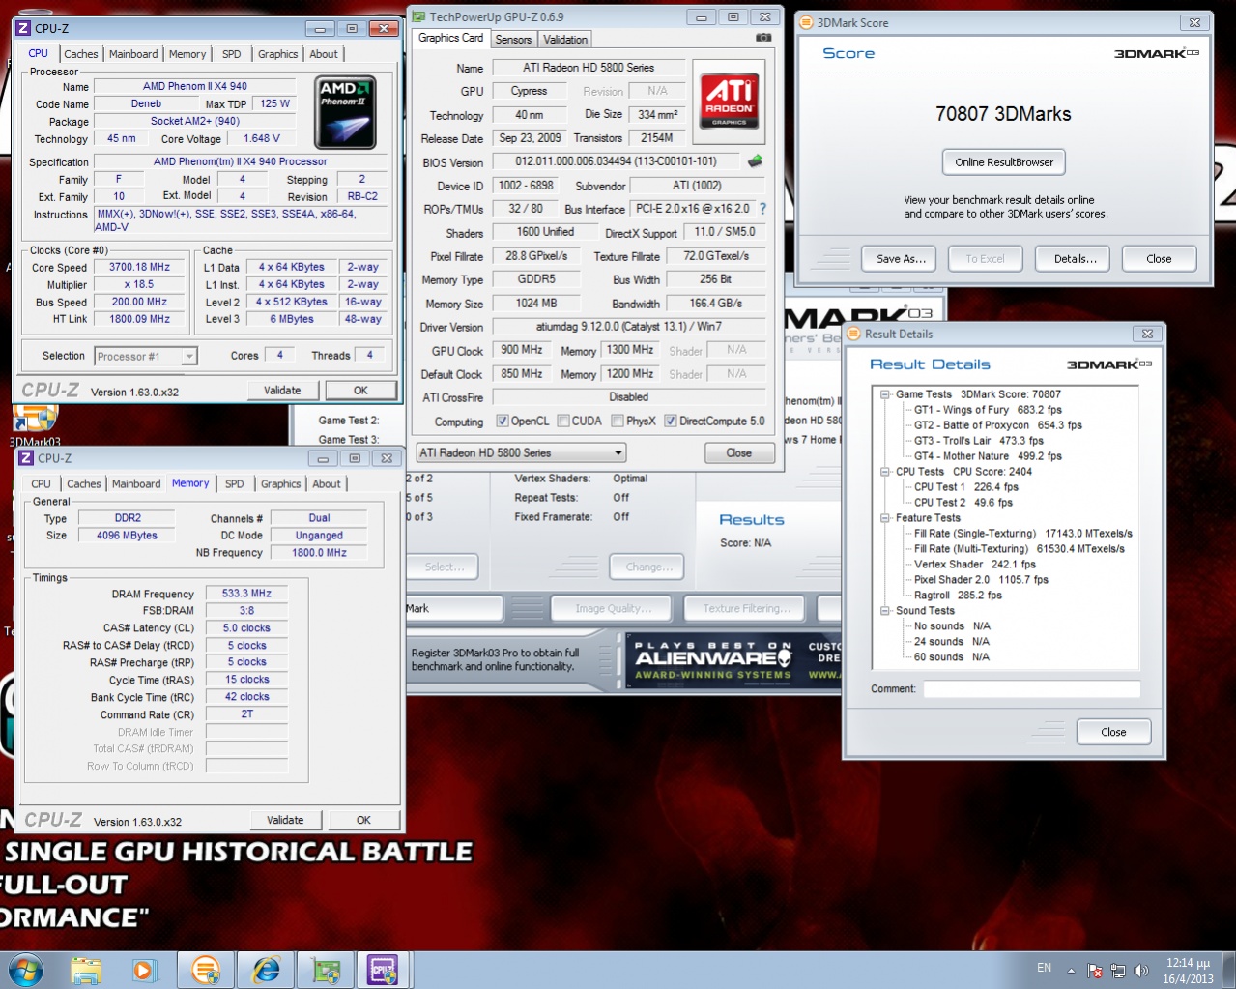Click the Online ResultBrowser button
This screenshot has height=989, width=1236.
tap(1004, 161)
